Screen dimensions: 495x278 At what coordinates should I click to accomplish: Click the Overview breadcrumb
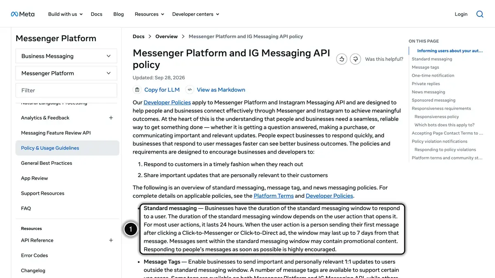(167, 37)
